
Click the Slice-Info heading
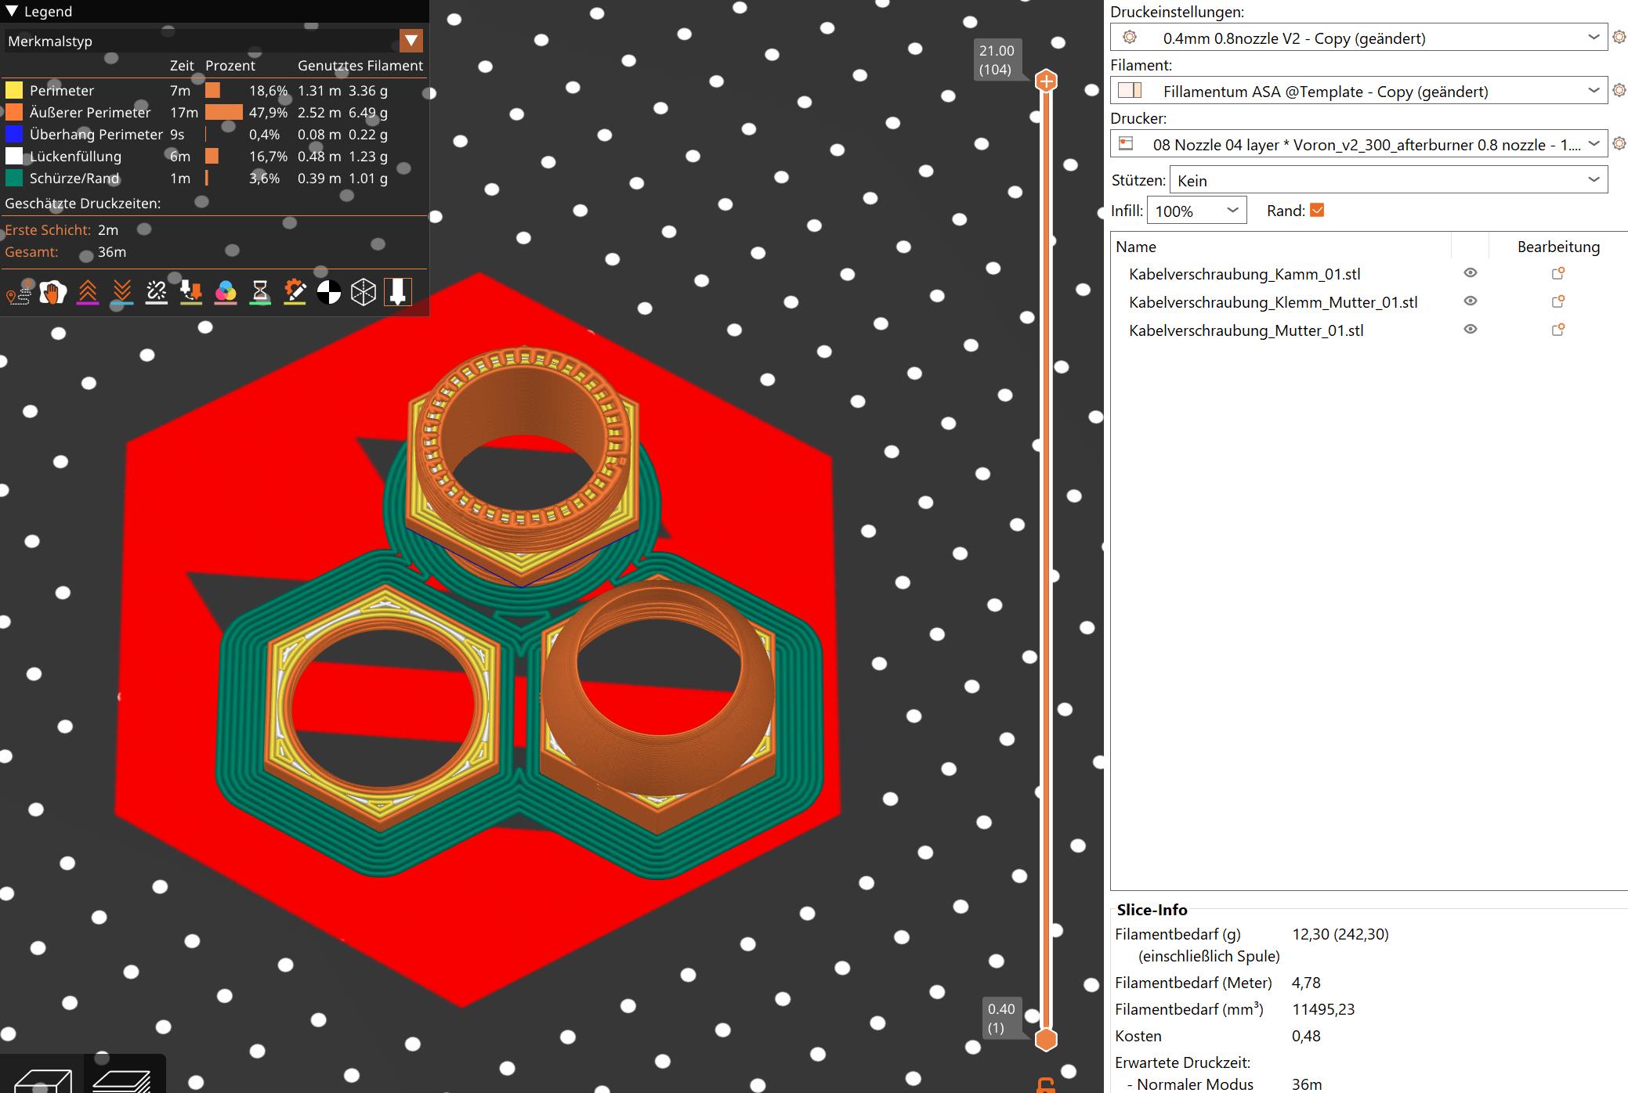point(1152,910)
